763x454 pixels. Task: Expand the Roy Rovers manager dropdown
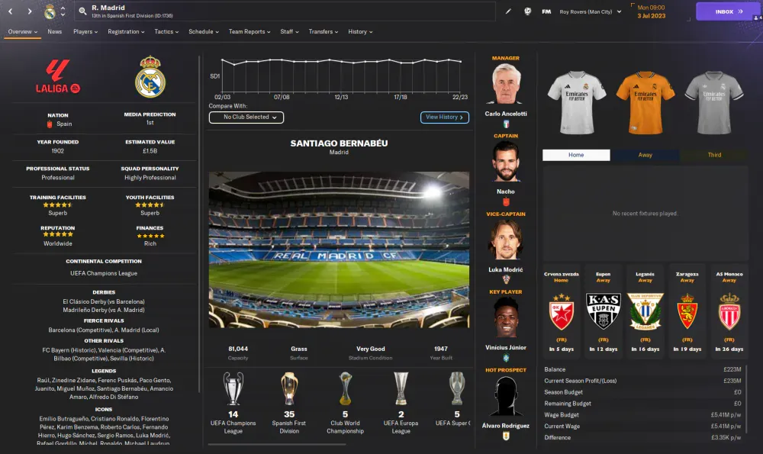591,11
